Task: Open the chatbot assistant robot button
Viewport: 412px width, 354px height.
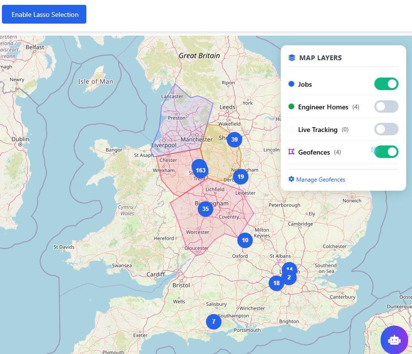Action: (x=394, y=340)
